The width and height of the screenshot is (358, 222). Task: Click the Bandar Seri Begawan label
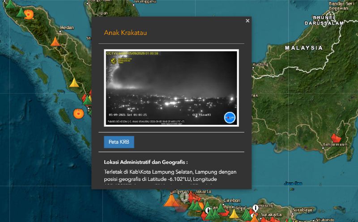click(341, 6)
